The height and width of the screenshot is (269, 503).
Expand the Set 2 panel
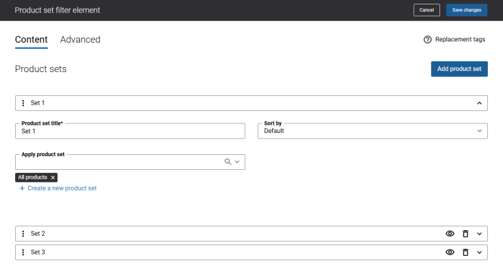click(479, 234)
